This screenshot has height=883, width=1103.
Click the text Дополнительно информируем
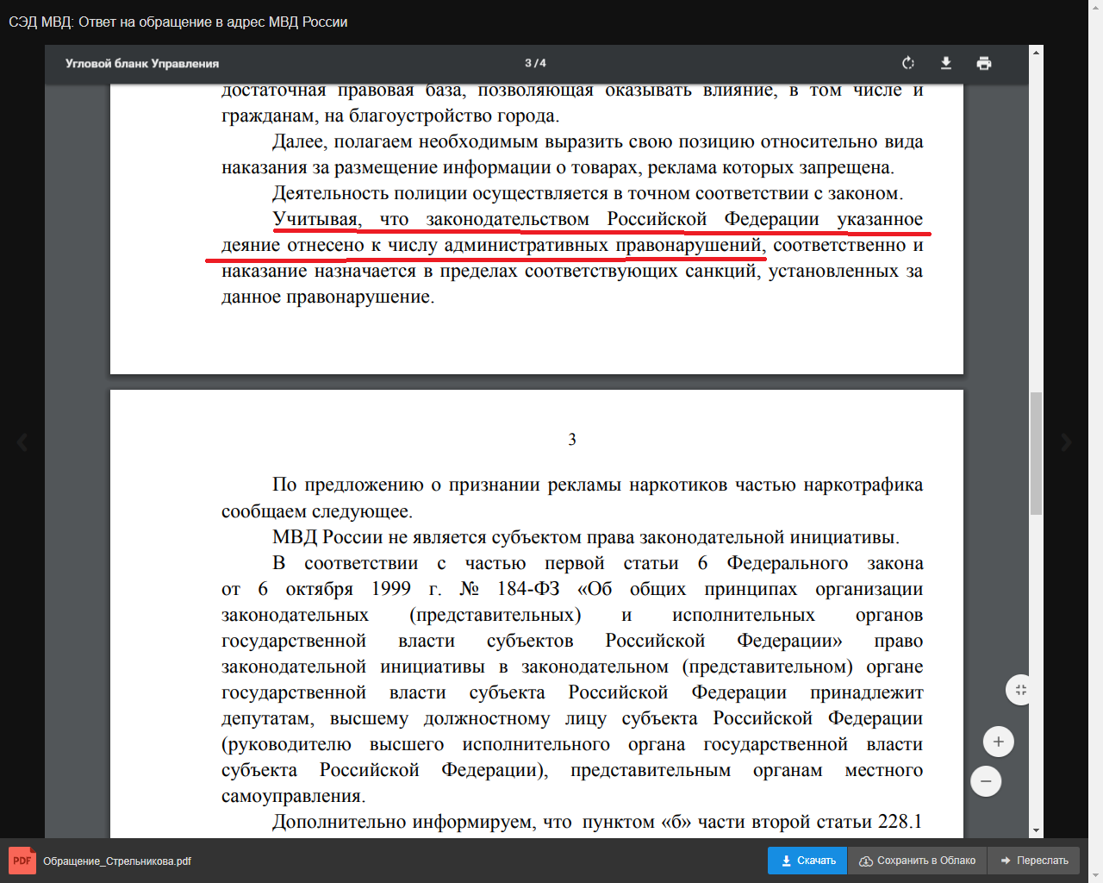[403, 822]
